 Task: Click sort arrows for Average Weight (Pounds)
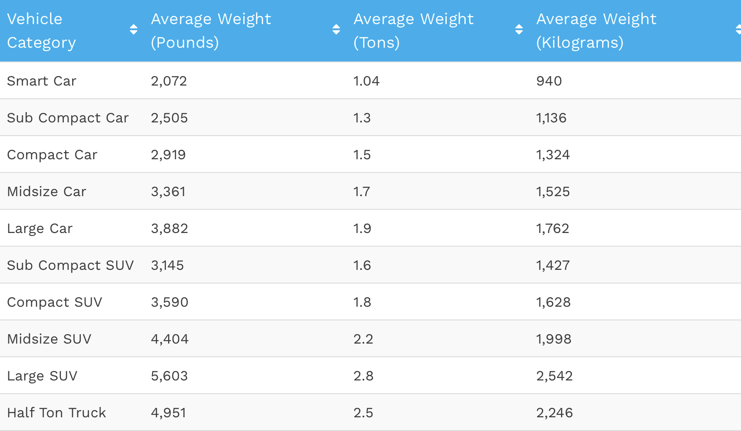click(x=336, y=30)
